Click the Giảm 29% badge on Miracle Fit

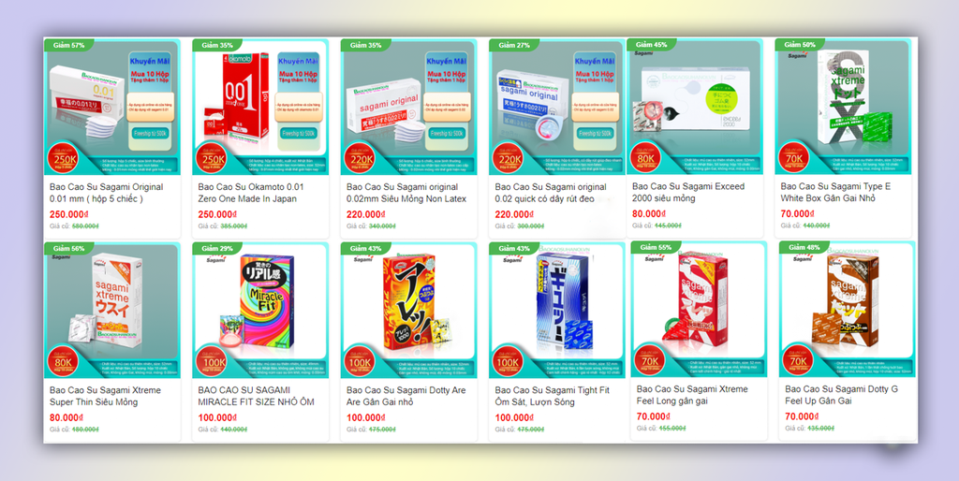(217, 249)
